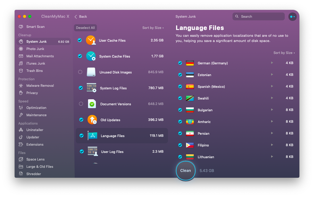Open Sort by Size dropdown above languages
314x197 pixels.
pos(284,53)
